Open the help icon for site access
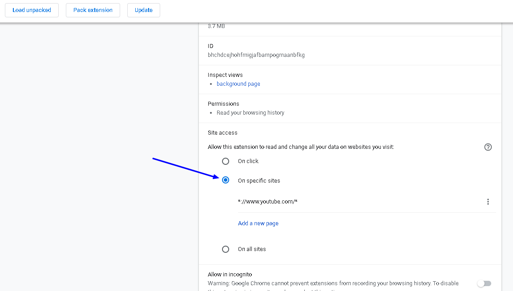This screenshot has height=291, width=513. [x=488, y=147]
